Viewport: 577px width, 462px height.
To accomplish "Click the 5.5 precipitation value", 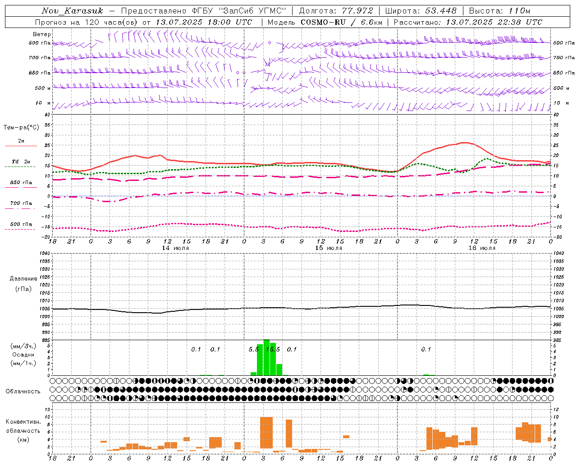I will [x=254, y=349].
